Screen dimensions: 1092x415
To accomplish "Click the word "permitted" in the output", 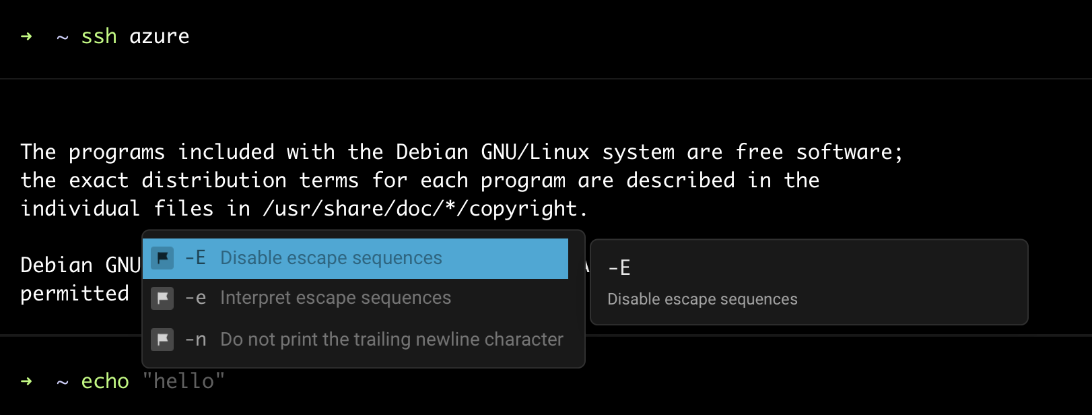I will [75, 294].
